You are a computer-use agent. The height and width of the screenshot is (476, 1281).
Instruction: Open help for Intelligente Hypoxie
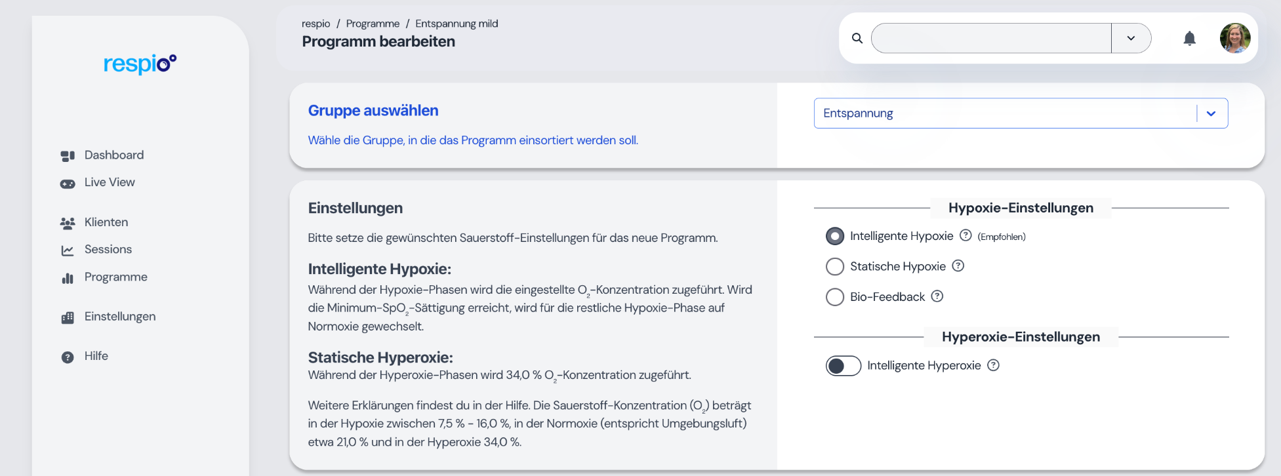[x=966, y=235]
